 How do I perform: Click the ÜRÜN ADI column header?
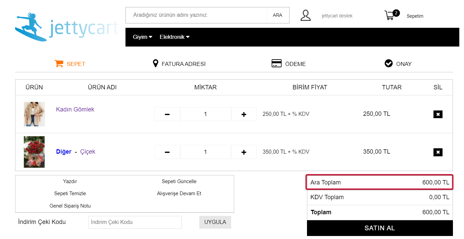[x=102, y=87]
